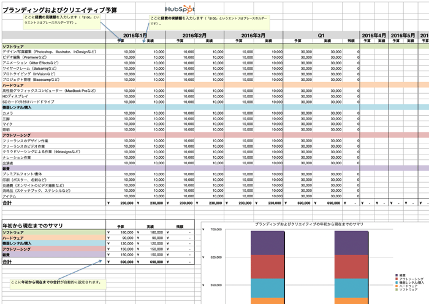Select the クラウドソーシングによる作業 (99designs) row label

[x=41, y=152]
